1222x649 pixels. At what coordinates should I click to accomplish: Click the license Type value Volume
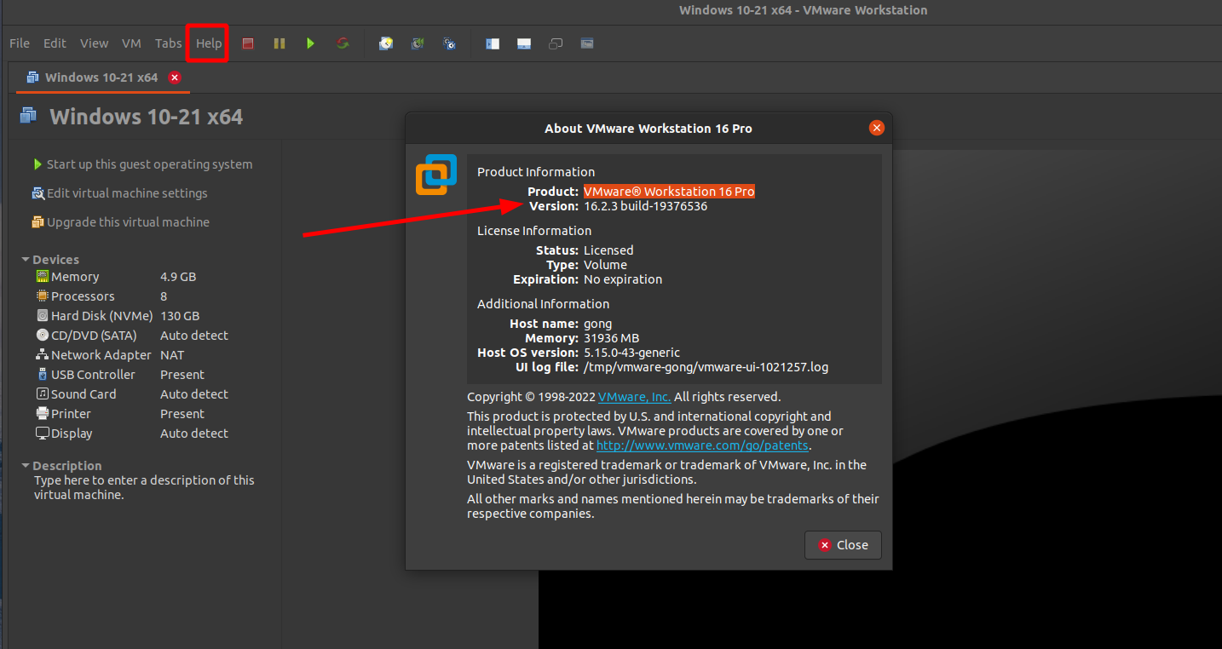605,265
